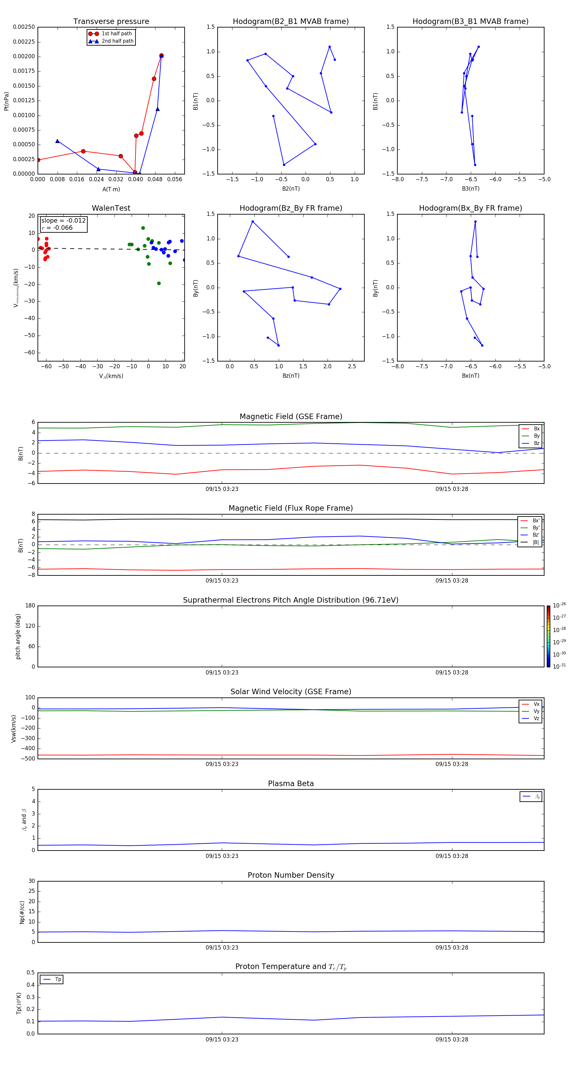This screenshot has width=582, height=1068.
Task: Click the '2nd half path' legend entry
Action: coord(111,41)
